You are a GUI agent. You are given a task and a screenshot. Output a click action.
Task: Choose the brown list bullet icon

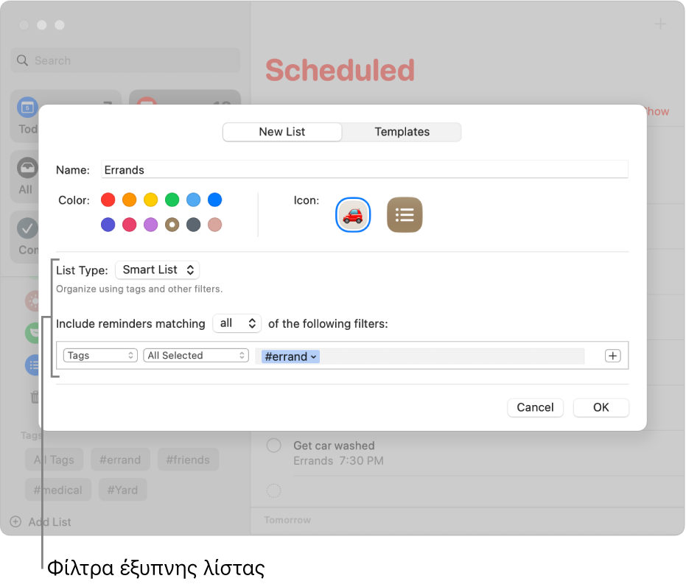[x=405, y=214]
